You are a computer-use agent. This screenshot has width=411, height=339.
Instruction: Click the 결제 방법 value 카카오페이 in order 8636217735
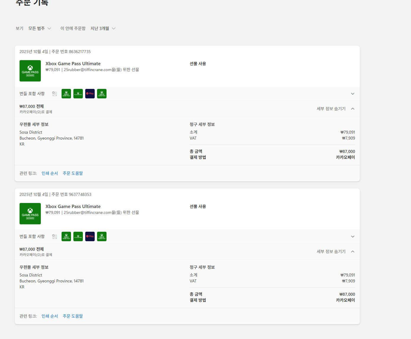point(345,157)
